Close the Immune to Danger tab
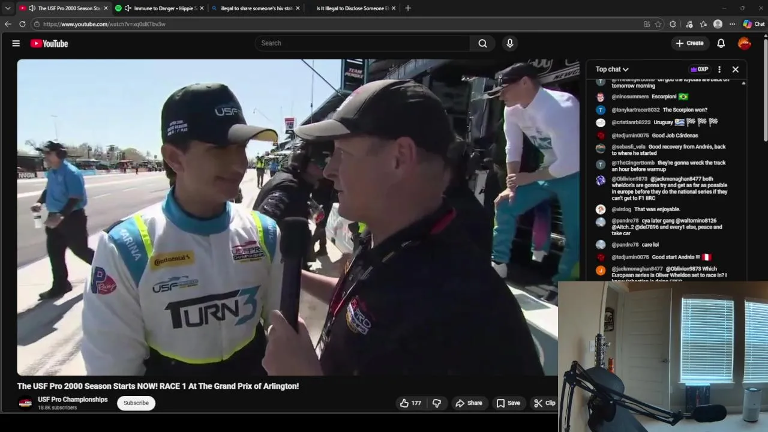 (202, 8)
